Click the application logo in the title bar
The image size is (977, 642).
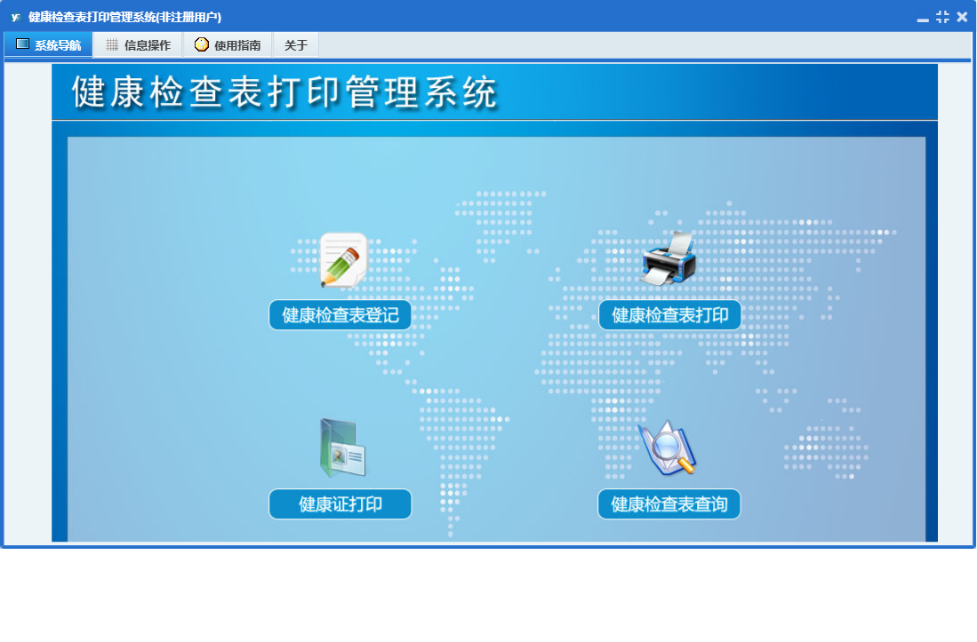15,17
